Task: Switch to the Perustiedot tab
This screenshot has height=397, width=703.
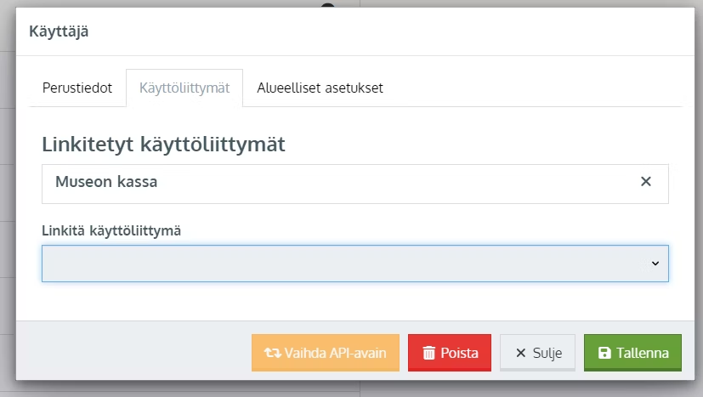Action: 77,88
